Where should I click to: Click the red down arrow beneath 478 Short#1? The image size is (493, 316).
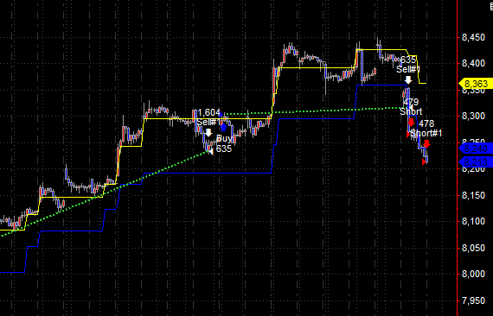click(426, 143)
